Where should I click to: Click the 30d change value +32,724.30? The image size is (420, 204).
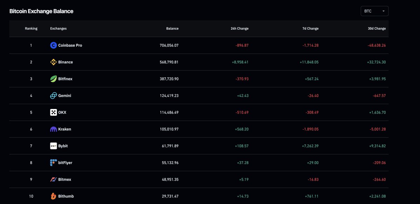[376, 62]
